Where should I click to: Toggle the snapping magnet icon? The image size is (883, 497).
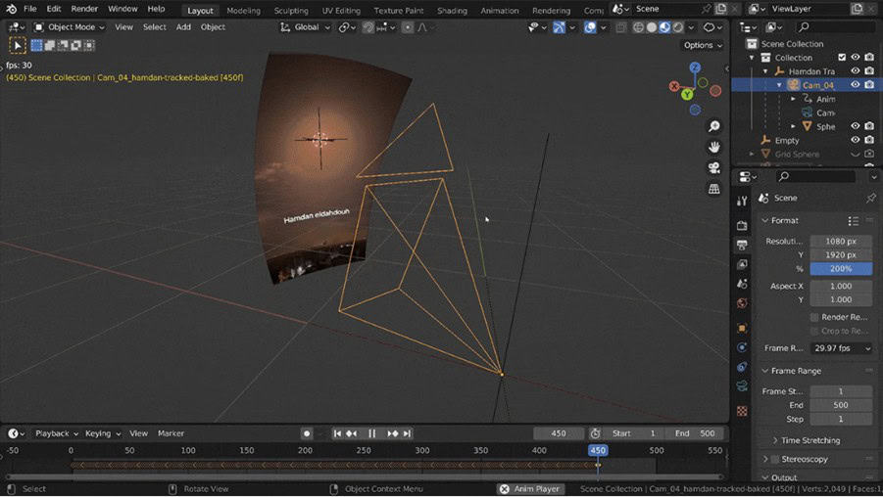[368, 27]
